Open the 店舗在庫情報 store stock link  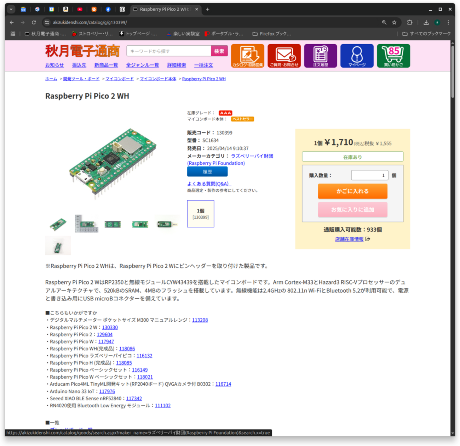click(349, 239)
